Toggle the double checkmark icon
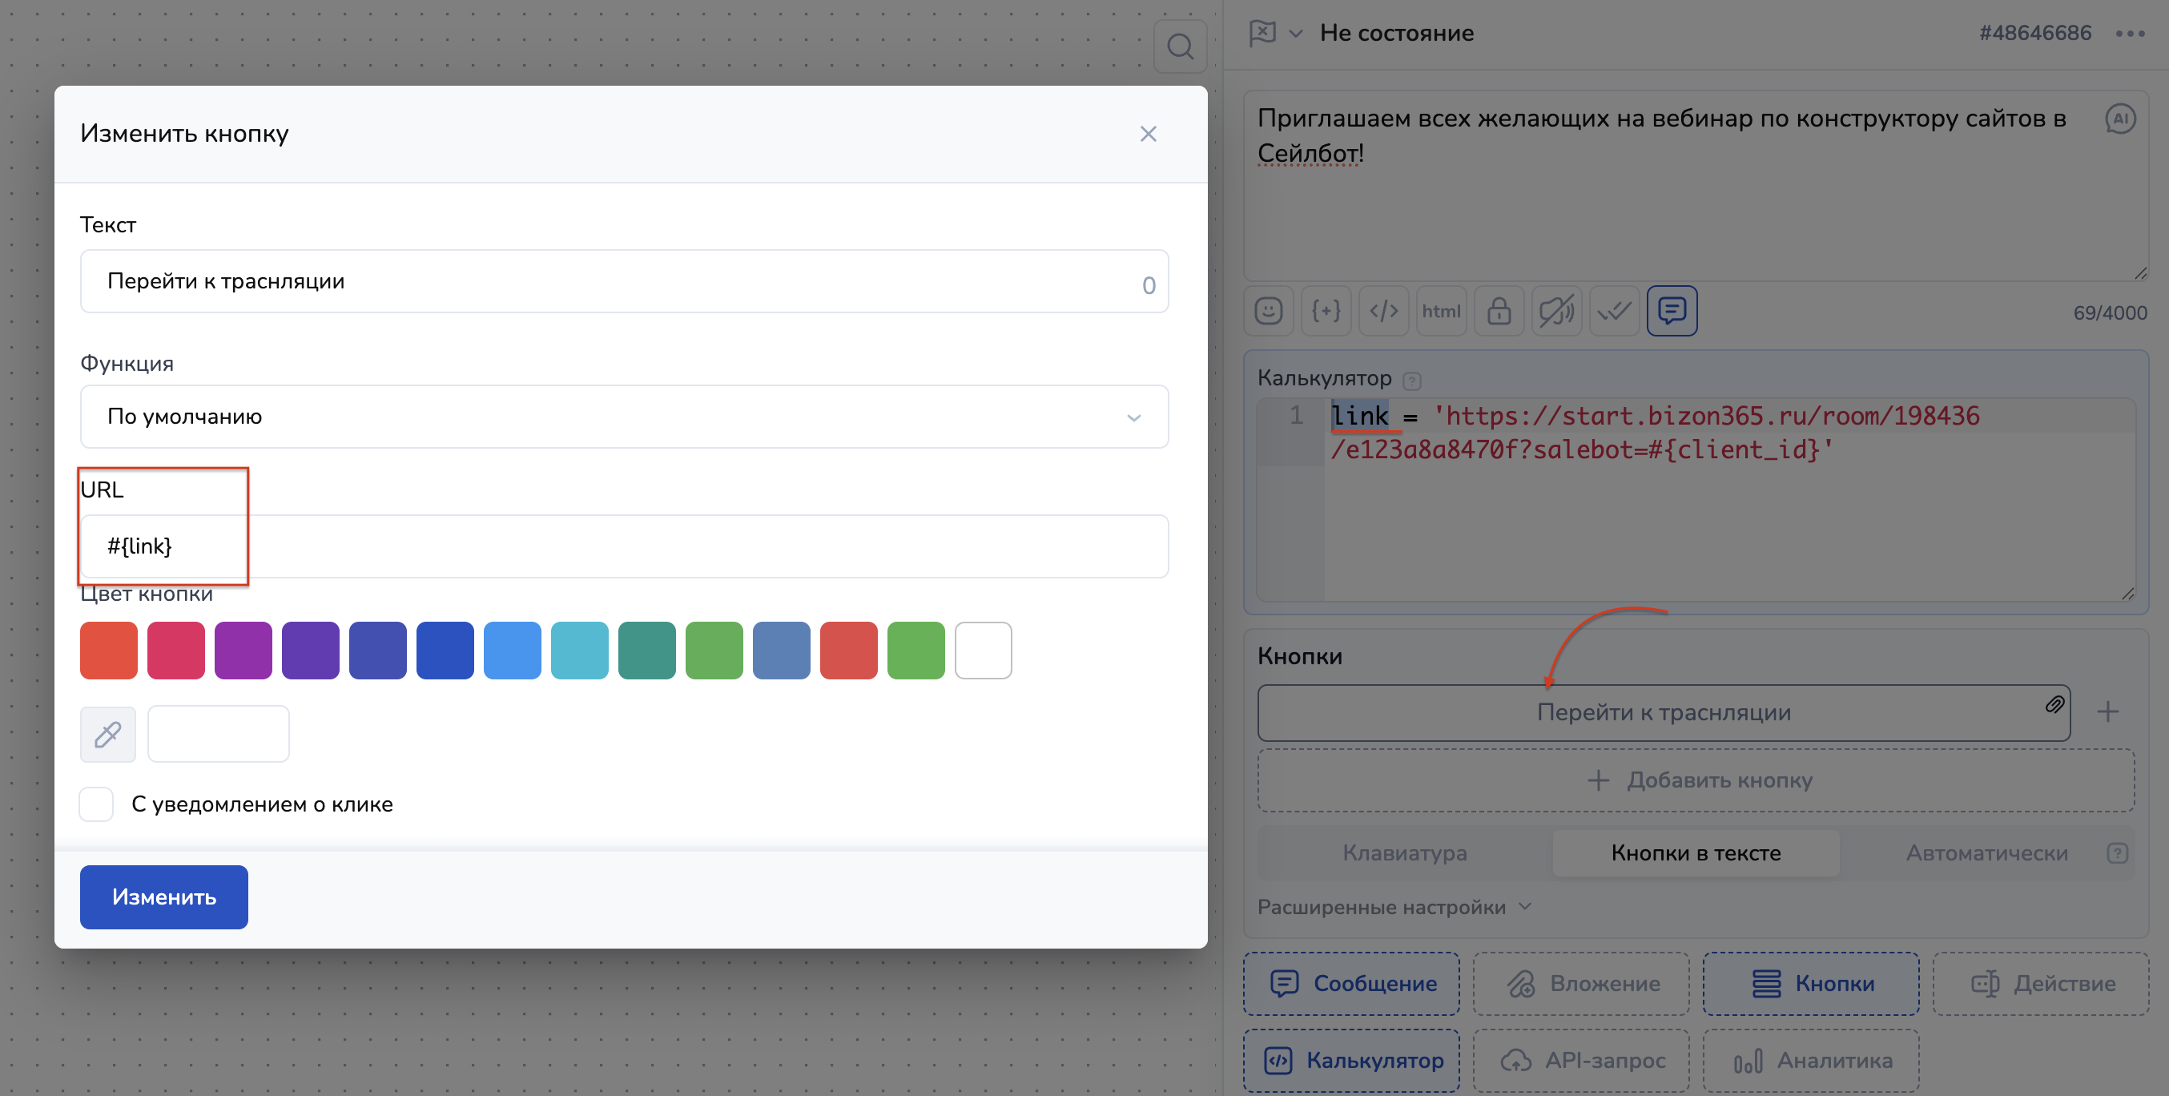Viewport: 2169px width, 1096px height. [1613, 311]
